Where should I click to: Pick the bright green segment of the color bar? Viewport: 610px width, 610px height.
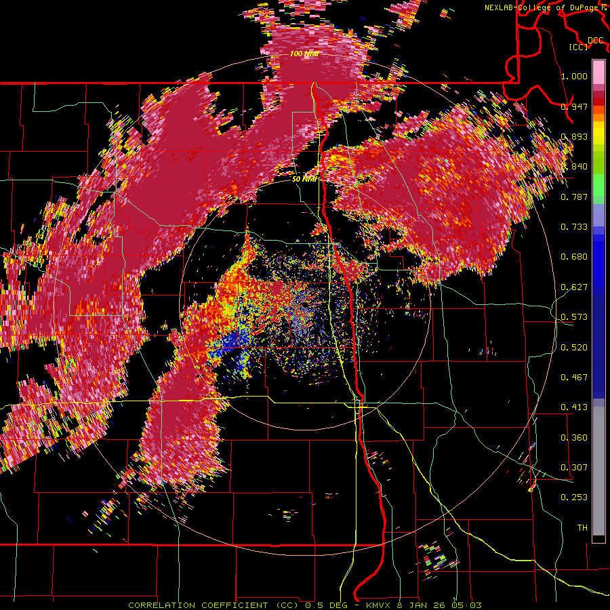[x=598, y=184]
